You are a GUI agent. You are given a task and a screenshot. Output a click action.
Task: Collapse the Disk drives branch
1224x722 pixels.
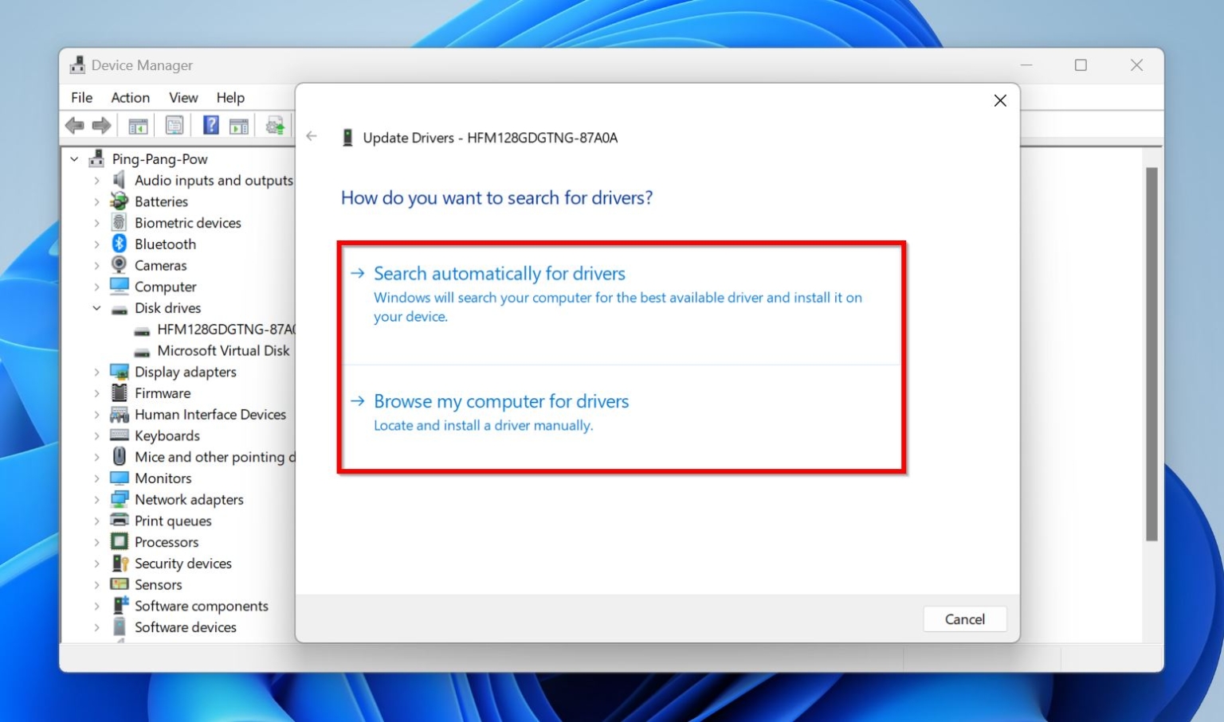tap(96, 308)
